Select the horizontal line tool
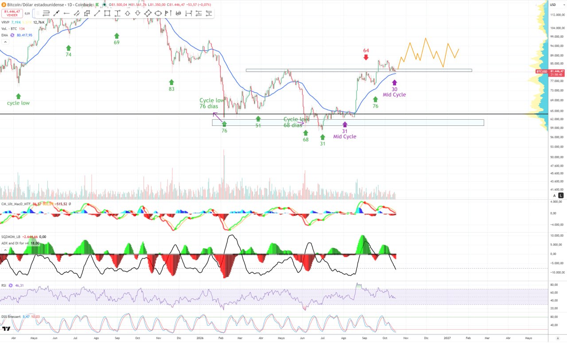Image resolution: width=567 pixels, height=343 pixels. 66,13
